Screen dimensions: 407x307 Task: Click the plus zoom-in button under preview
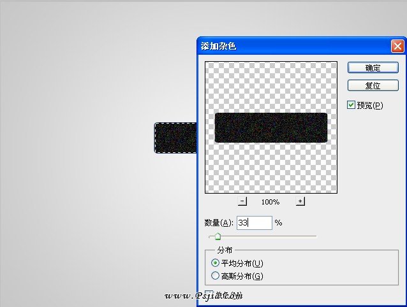[300, 201]
